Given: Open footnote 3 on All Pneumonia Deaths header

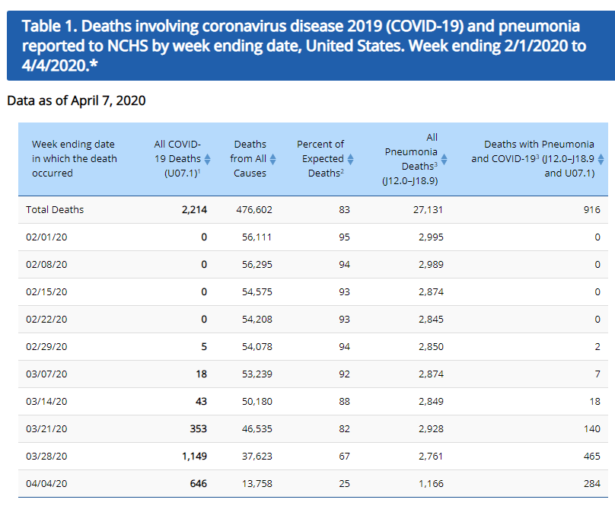Looking at the screenshot, I should click(435, 164).
